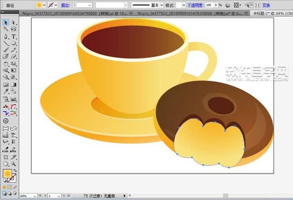Set paint mode to None
Screen dimensions: 293x200
(15, 187)
